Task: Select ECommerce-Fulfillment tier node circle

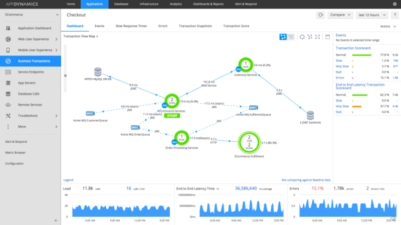Action: pos(249,142)
